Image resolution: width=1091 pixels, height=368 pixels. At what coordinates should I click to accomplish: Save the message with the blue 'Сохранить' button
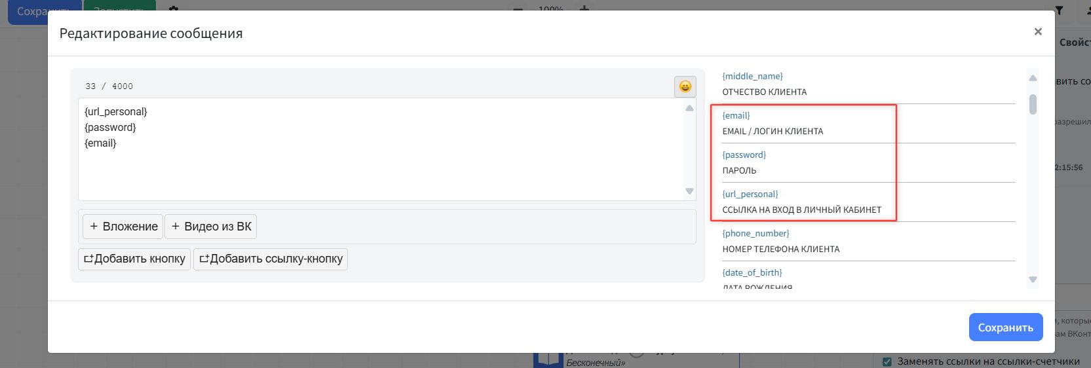click(x=1005, y=327)
